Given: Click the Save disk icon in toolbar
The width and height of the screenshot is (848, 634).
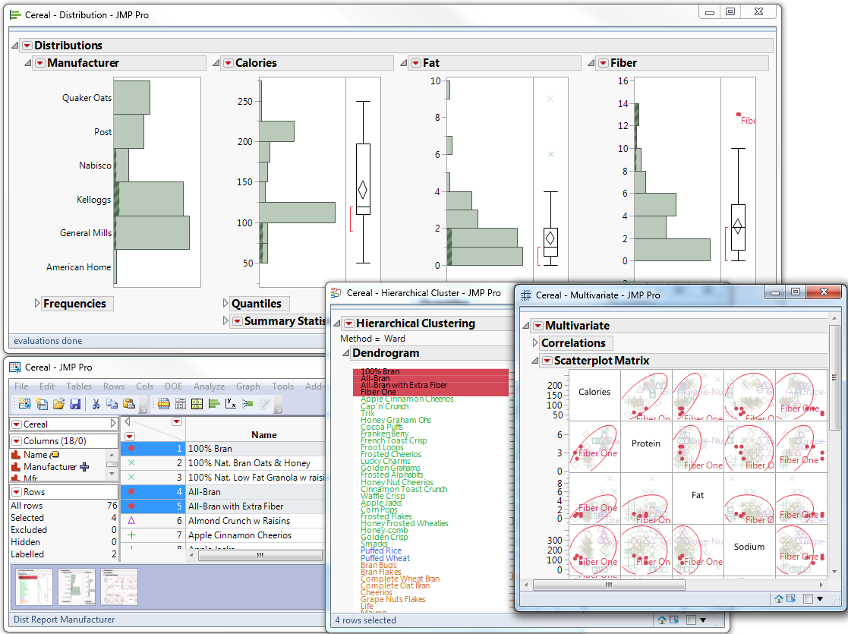Looking at the screenshot, I should click(x=75, y=404).
